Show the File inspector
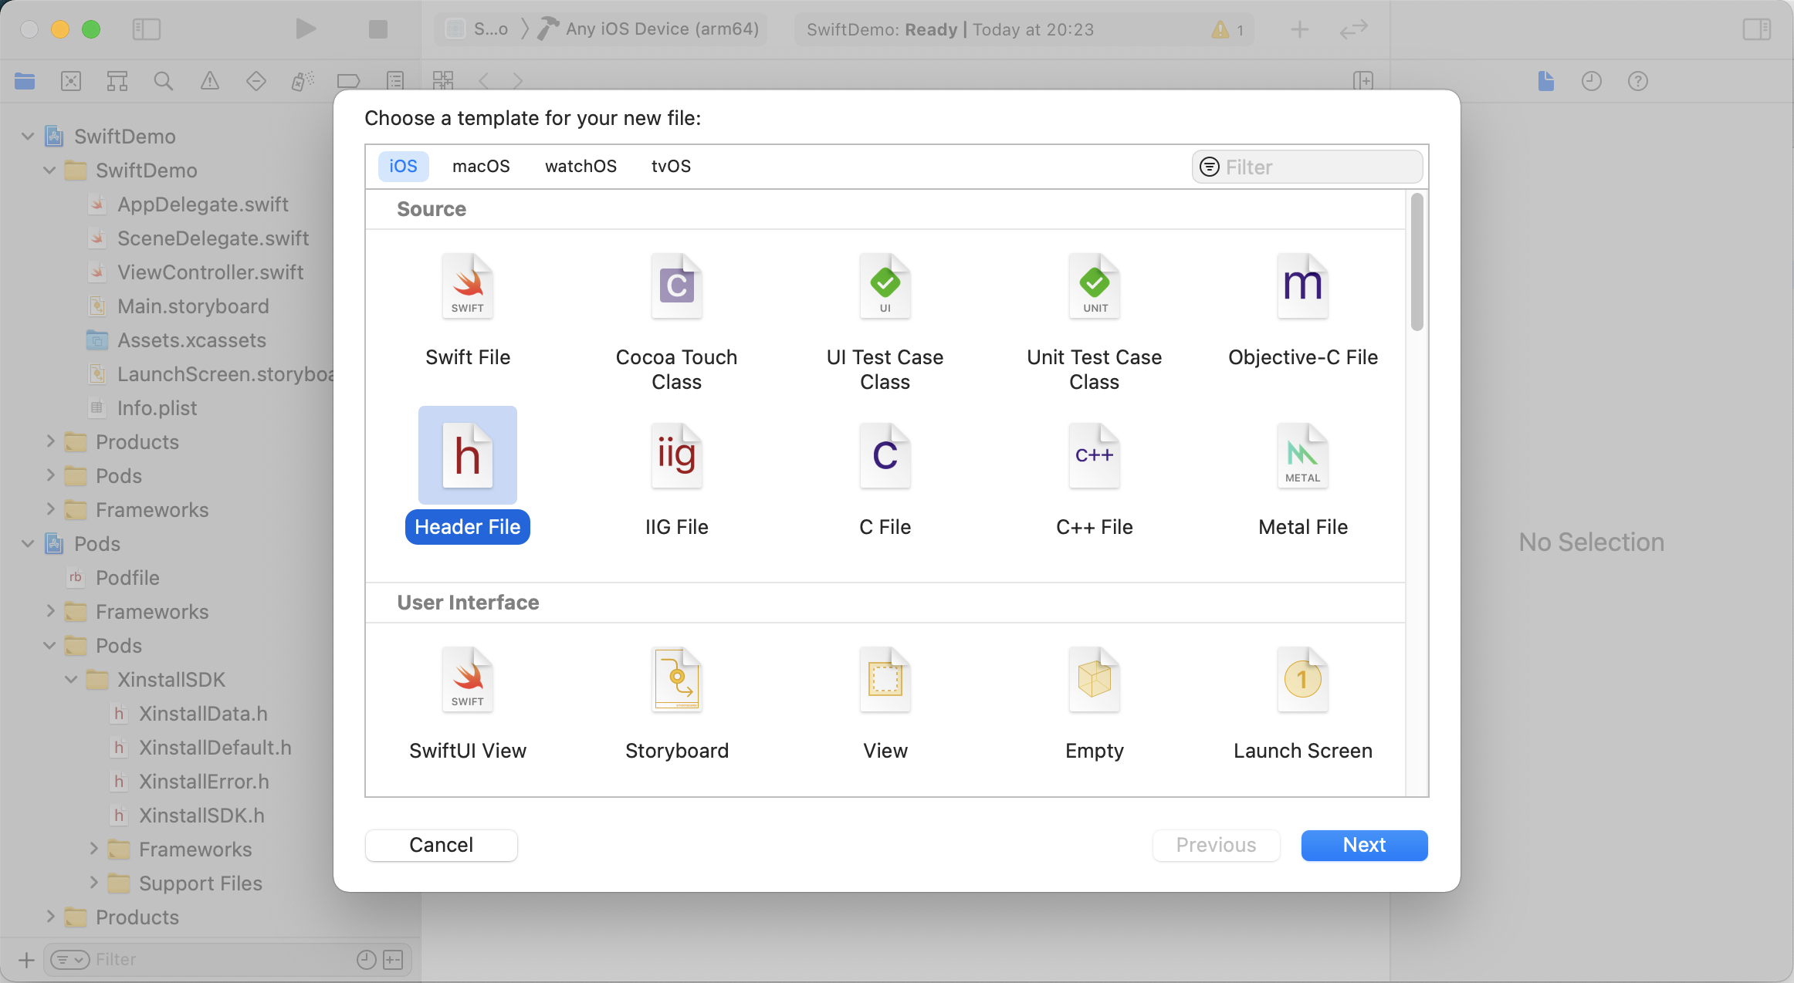The height and width of the screenshot is (983, 1794). [1545, 81]
